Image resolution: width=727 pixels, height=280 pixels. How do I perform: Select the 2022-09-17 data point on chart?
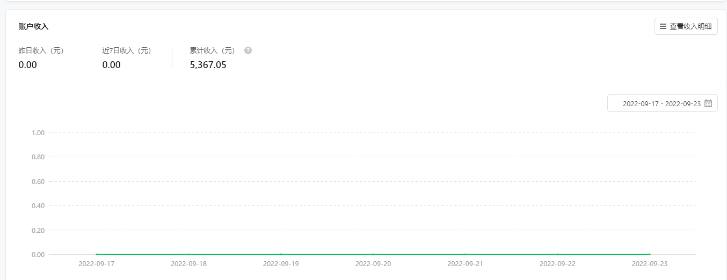(x=96, y=254)
